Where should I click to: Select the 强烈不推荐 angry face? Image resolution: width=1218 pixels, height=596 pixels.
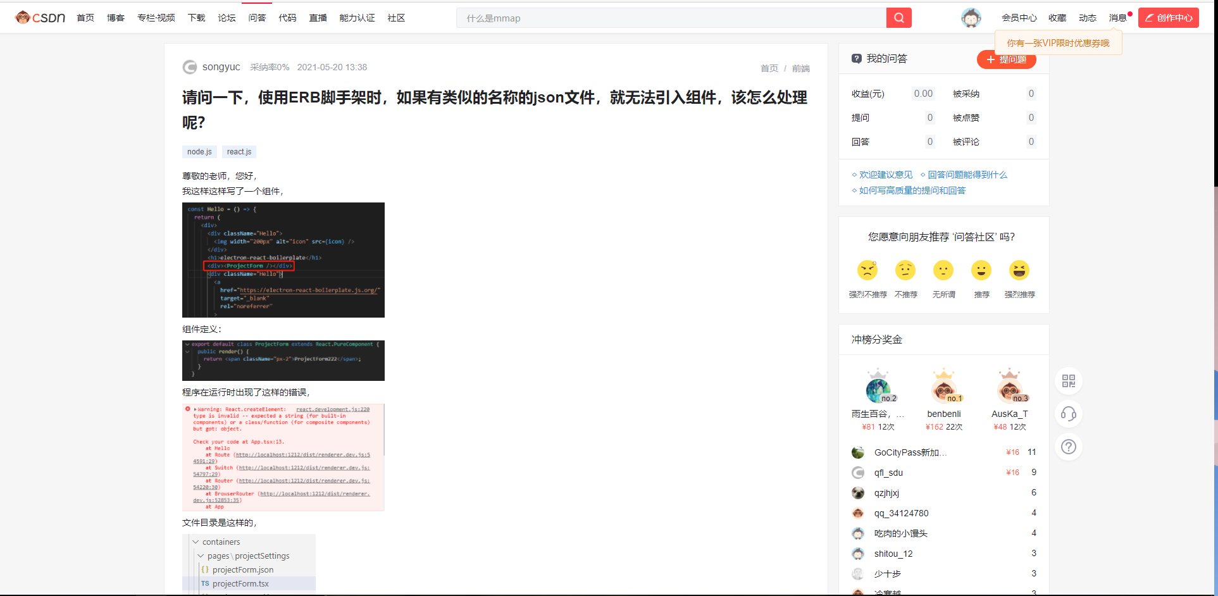pyautogui.click(x=867, y=270)
